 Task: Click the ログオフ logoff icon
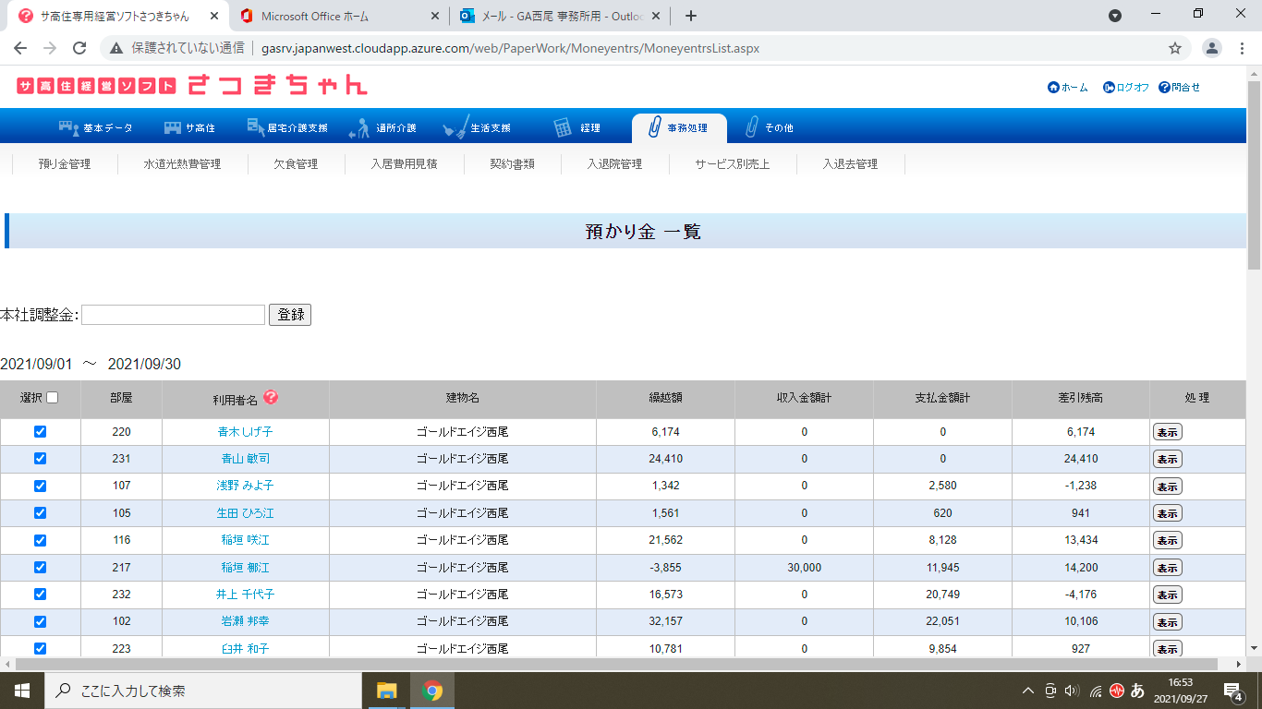tap(1110, 88)
